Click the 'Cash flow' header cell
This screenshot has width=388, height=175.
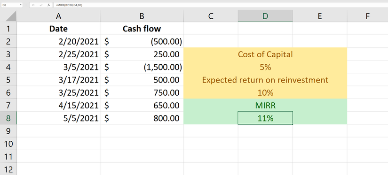(142, 29)
